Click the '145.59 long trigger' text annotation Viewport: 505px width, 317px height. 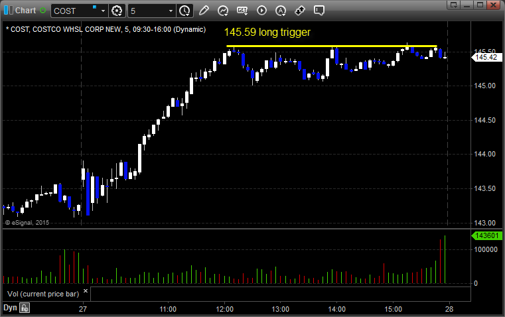267,32
